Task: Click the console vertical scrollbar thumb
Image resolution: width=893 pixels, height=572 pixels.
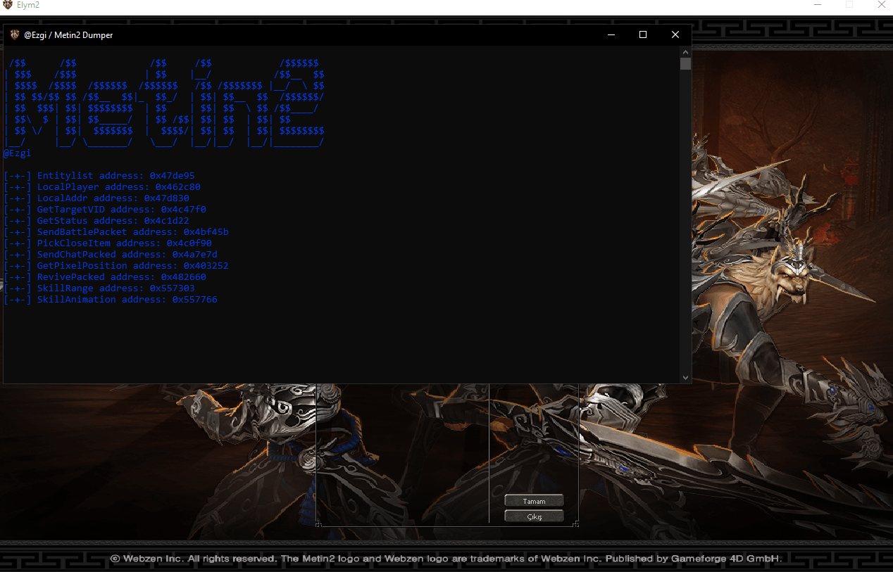Action: coord(686,64)
